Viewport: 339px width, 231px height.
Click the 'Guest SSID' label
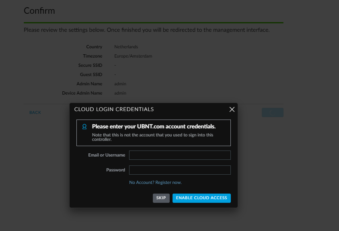(91, 74)
